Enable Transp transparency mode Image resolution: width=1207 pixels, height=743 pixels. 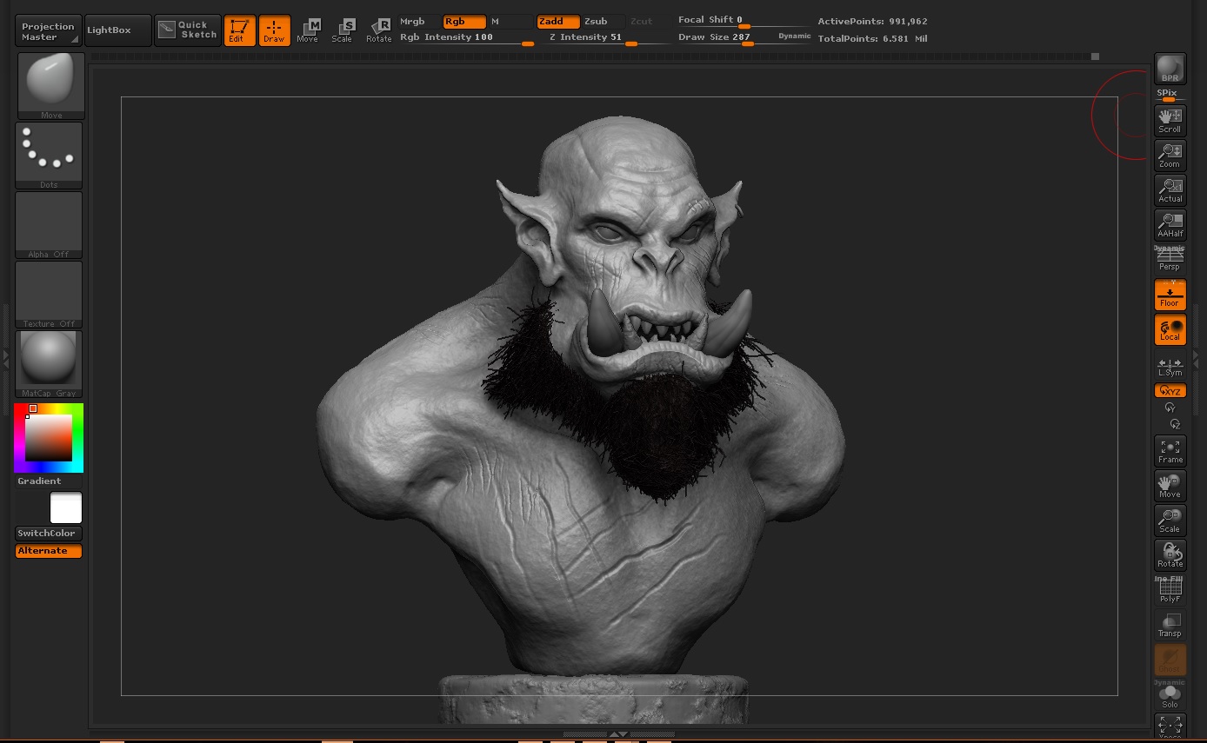coord(1170,625)
